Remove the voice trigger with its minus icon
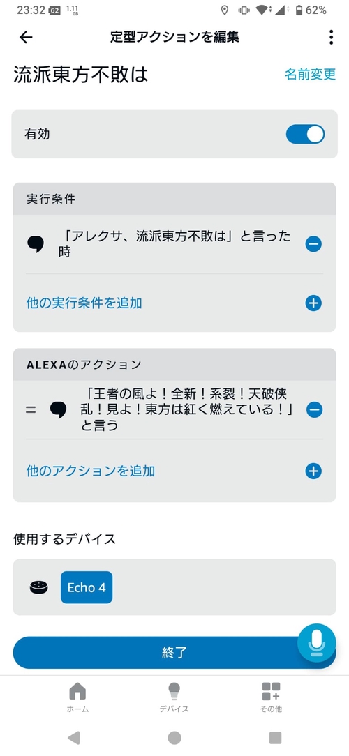This screenshot has height=756, width=349. (x=313, y=245)
